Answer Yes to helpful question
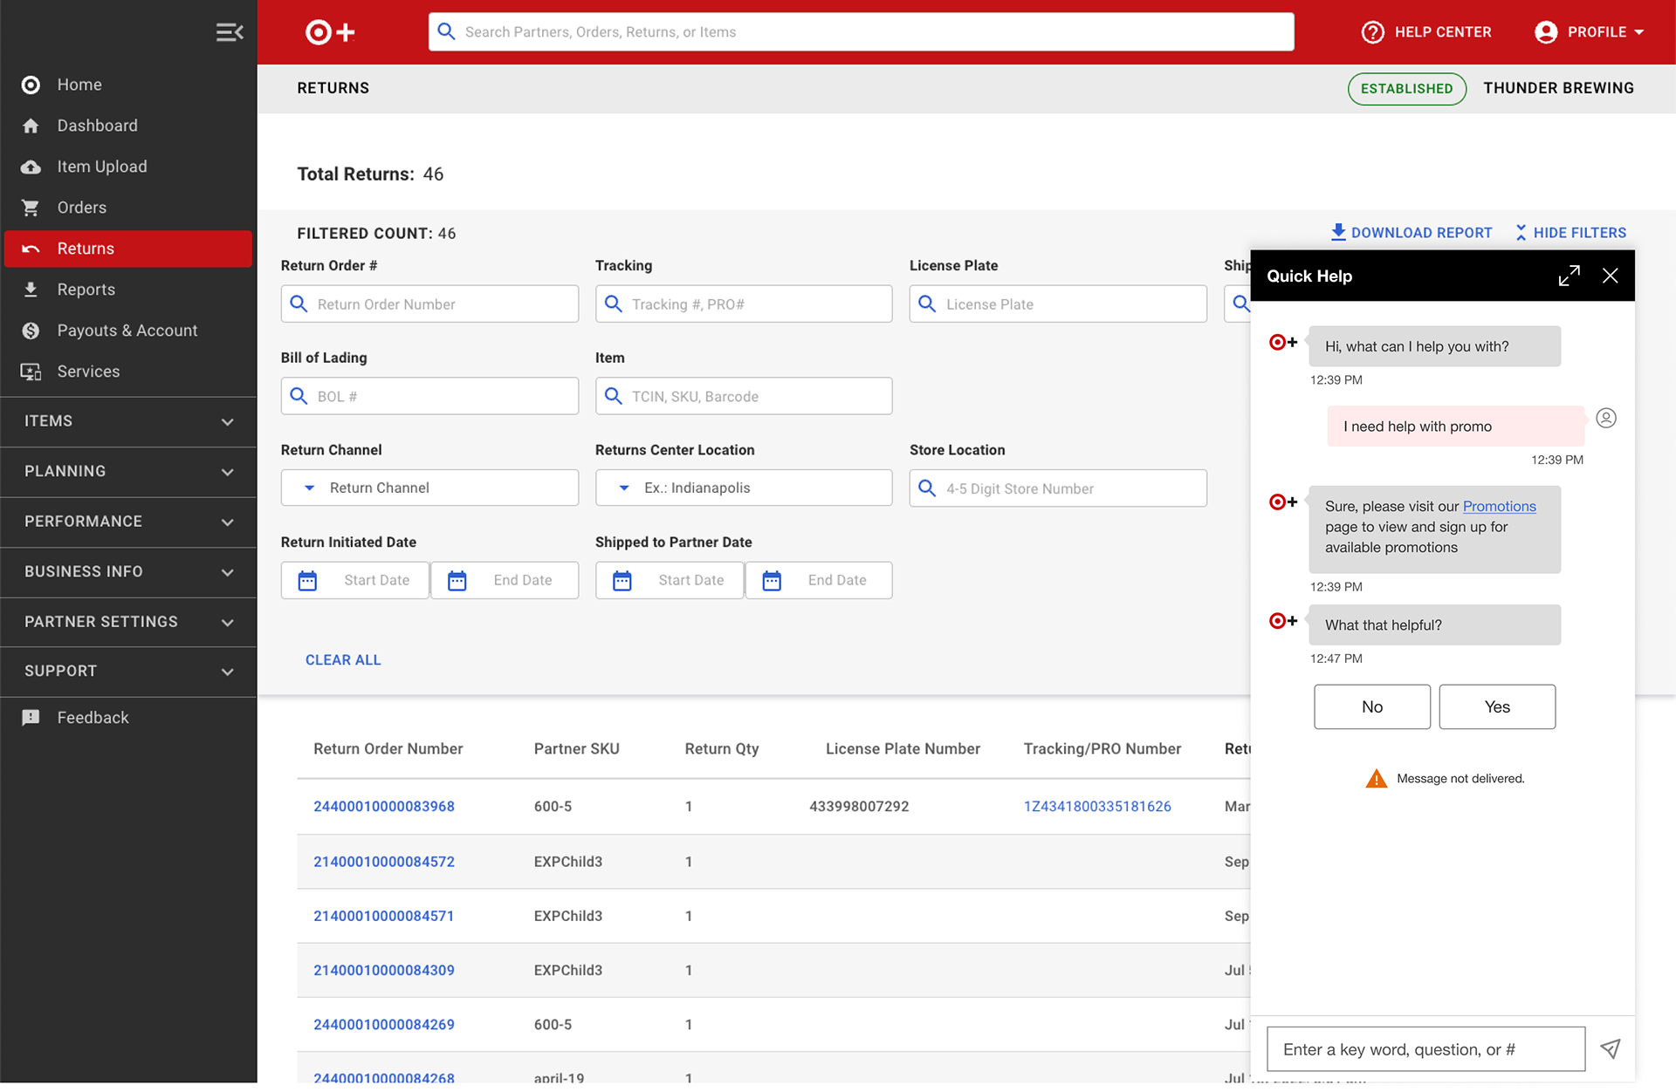The image size is (1676, 1092). tap(1496, 706)
